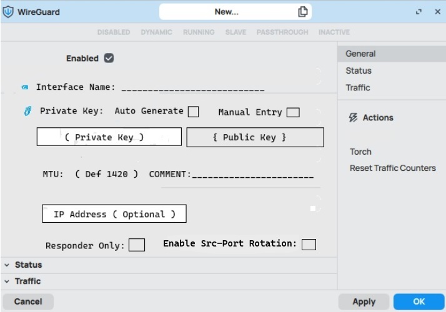Click the WireGuard title text

[39, 12]
